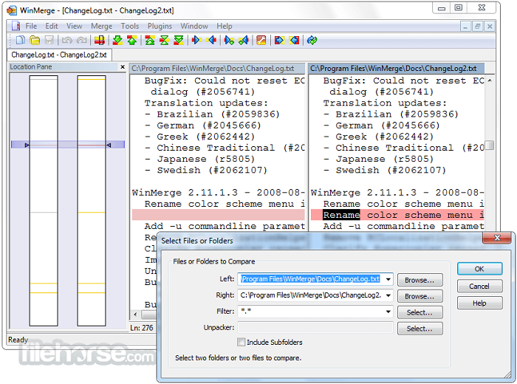517x384 pixels.
Task: Jump to previous difference using up-arrow icon
Action: coord(131,40)
